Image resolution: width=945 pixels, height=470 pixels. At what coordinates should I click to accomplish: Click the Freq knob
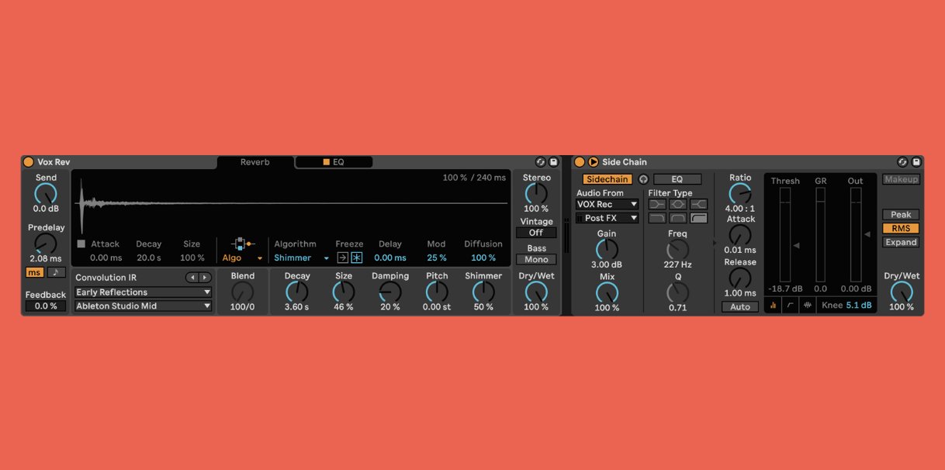pos(678,249)
